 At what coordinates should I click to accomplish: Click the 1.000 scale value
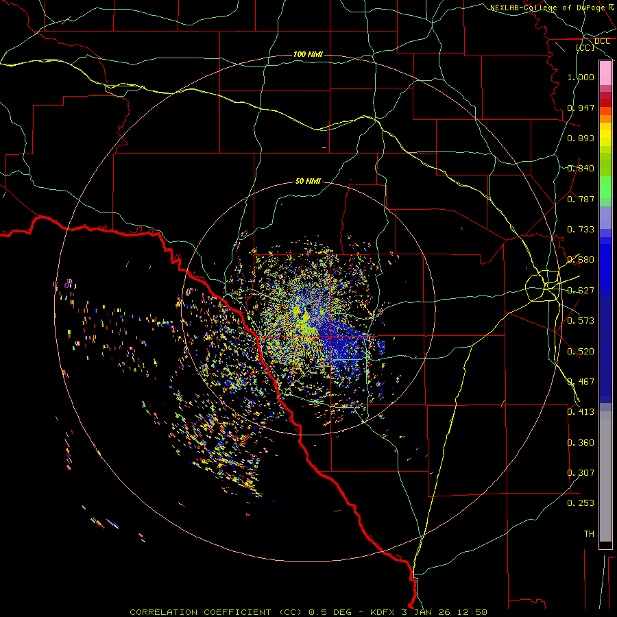[581, 77]
